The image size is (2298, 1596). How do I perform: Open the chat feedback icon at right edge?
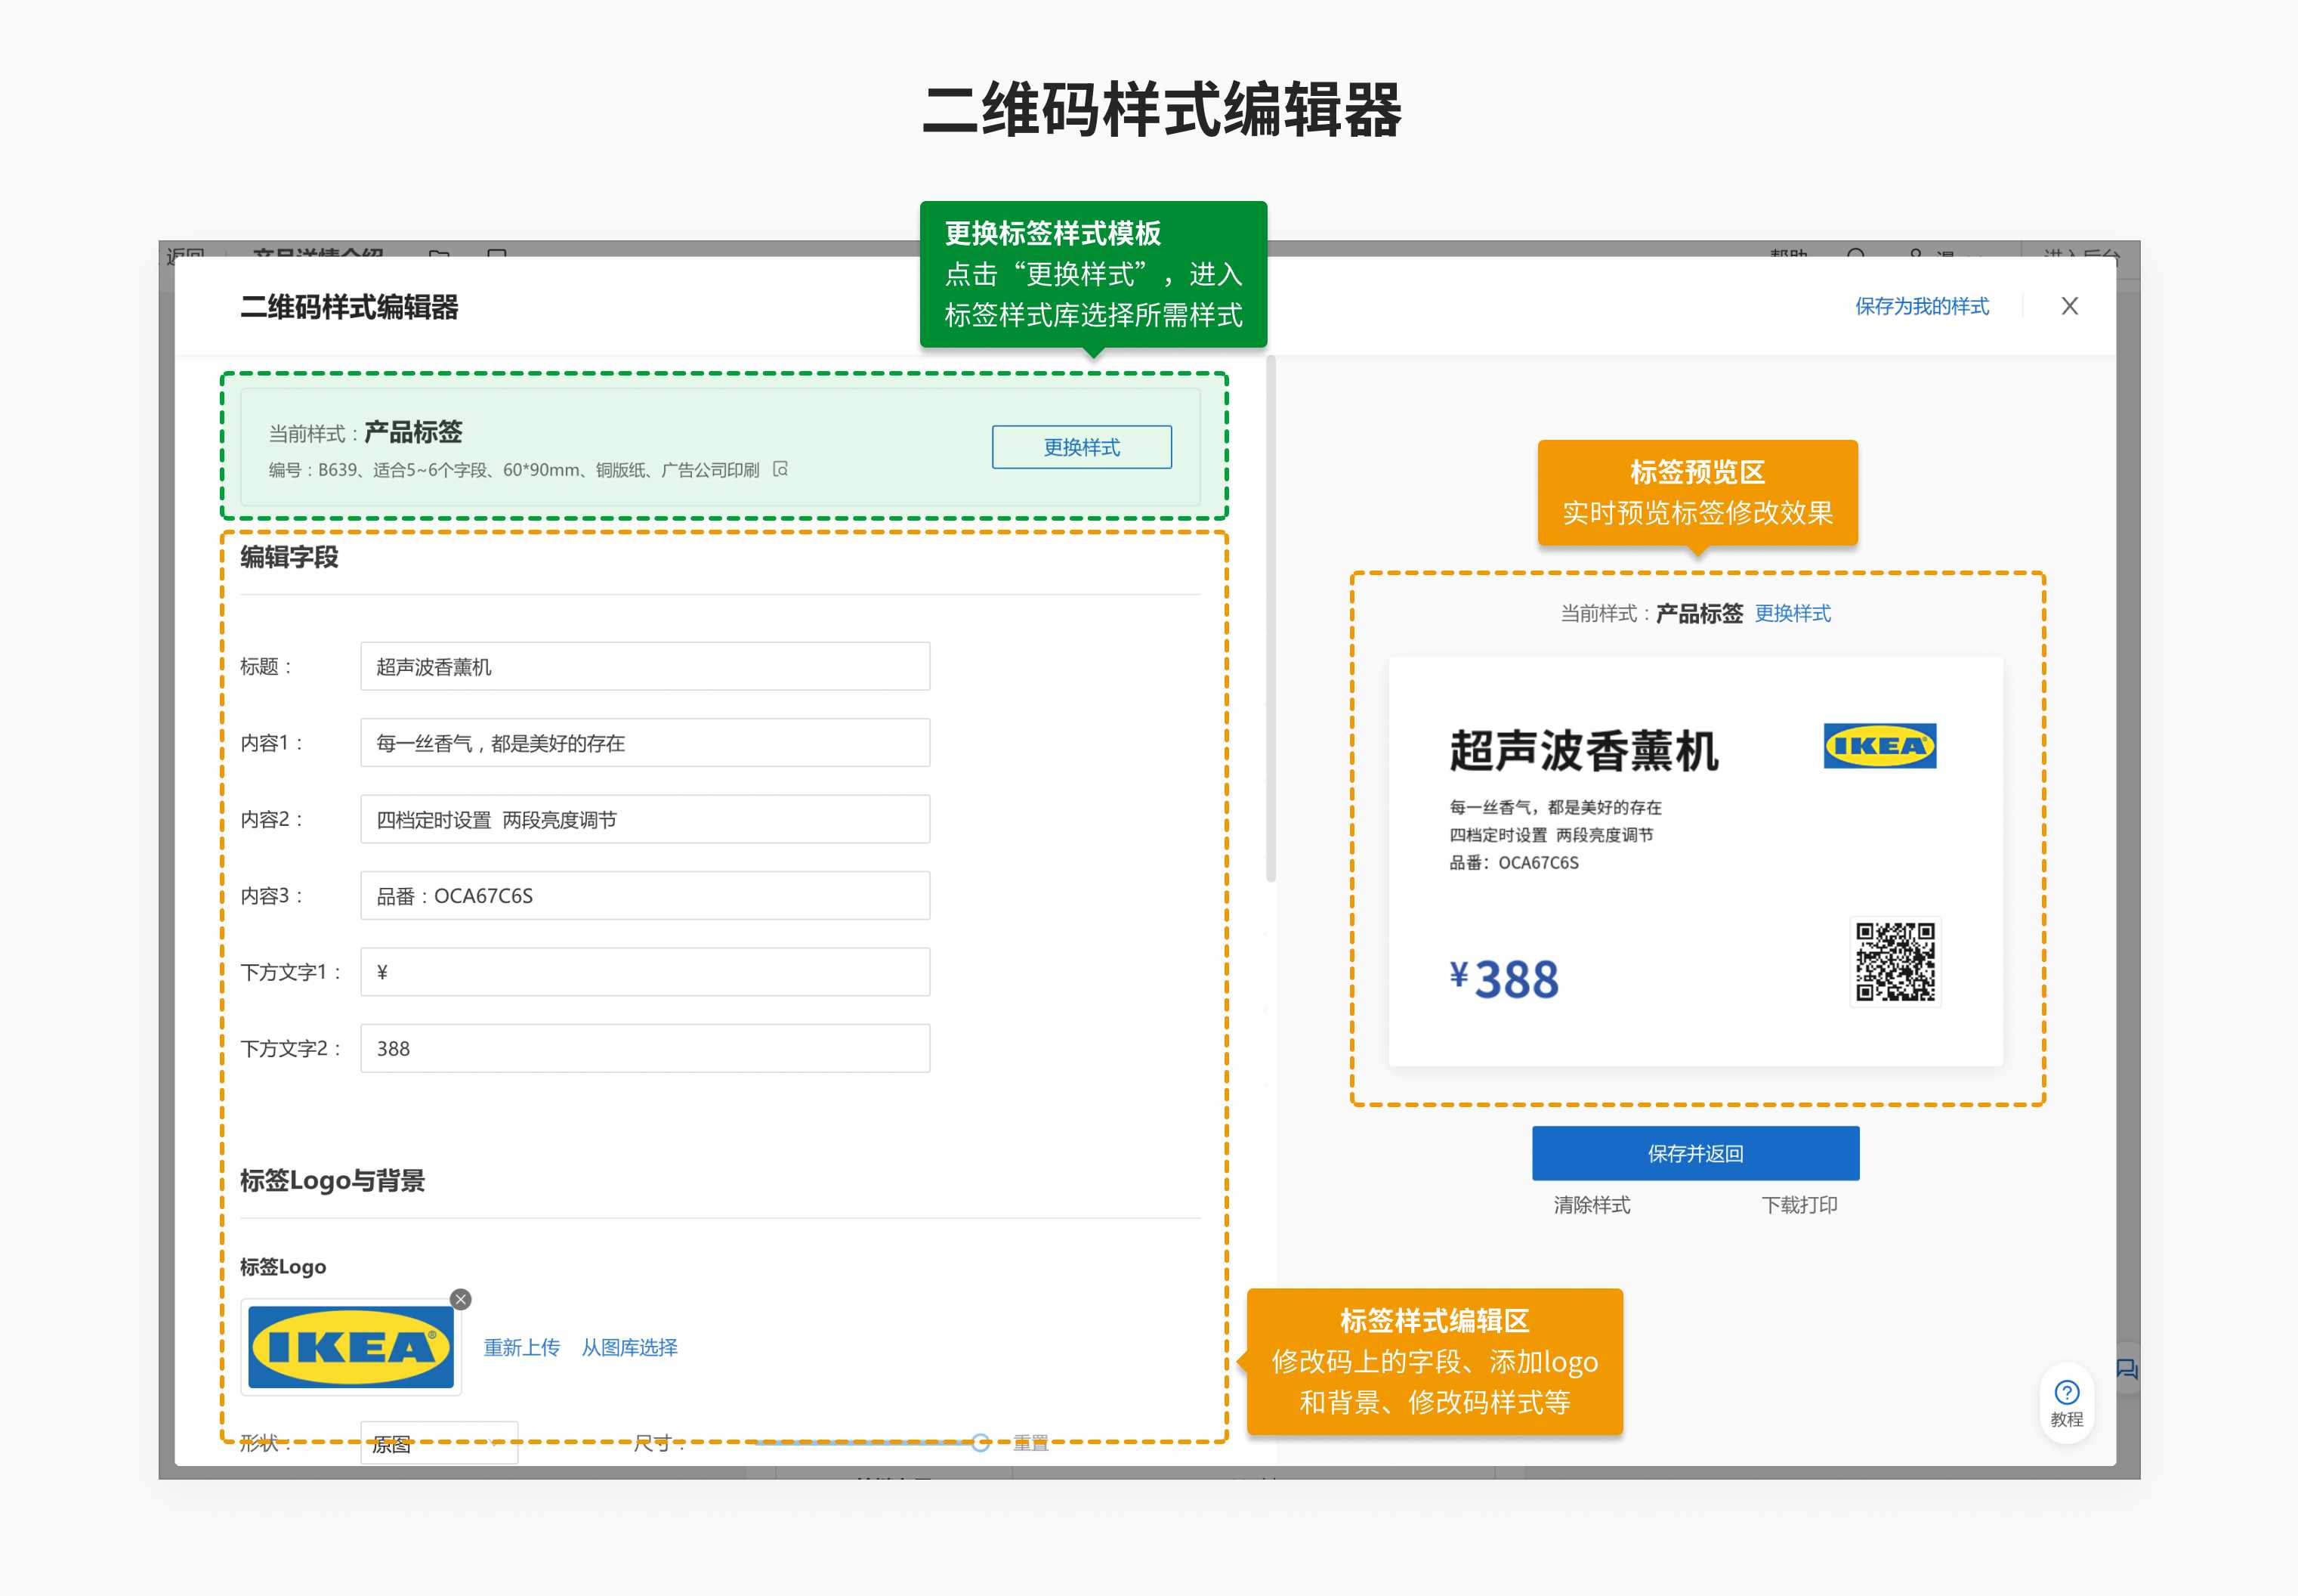pyautogui.click(x=2126, y=1369)
